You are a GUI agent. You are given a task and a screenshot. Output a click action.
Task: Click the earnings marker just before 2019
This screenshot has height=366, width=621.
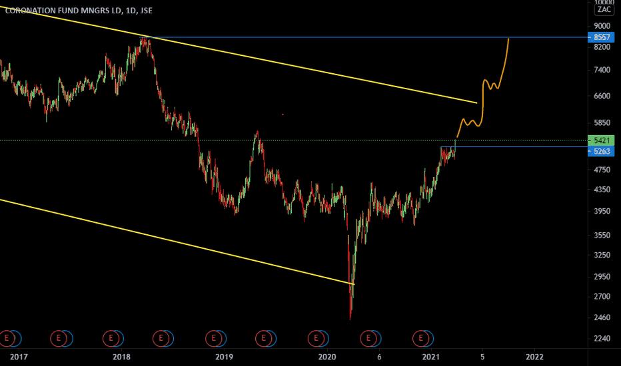coord(213,338)
